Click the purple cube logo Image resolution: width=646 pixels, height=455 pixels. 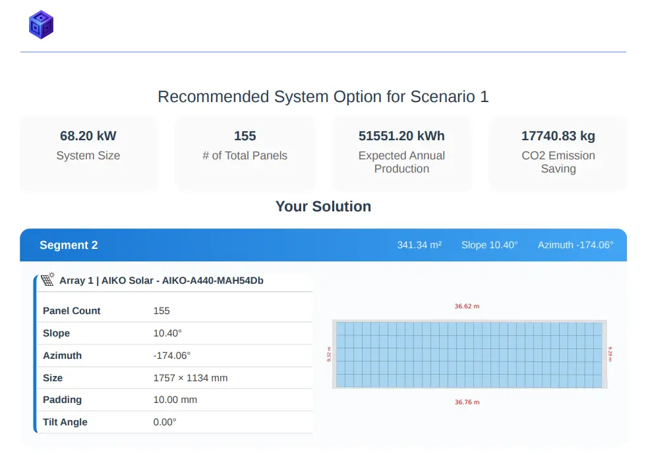tap(41, 25)
